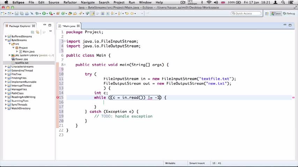Click Collapse All in Package Explorer
298x167 pixels.
(32, 32)
